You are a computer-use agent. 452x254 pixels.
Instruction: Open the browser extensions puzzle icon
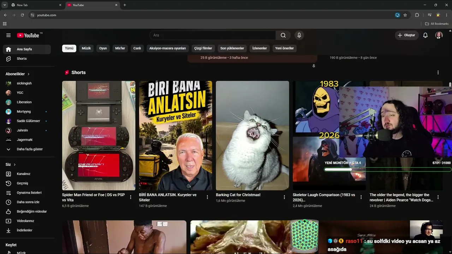click(417, 15)
